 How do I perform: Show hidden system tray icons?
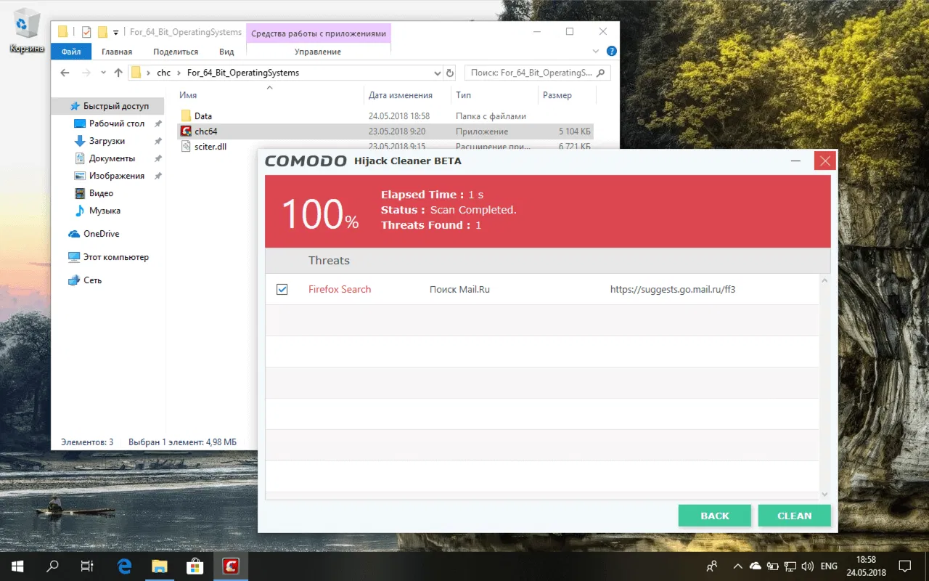pyautogui.click(x=738, y=566)
